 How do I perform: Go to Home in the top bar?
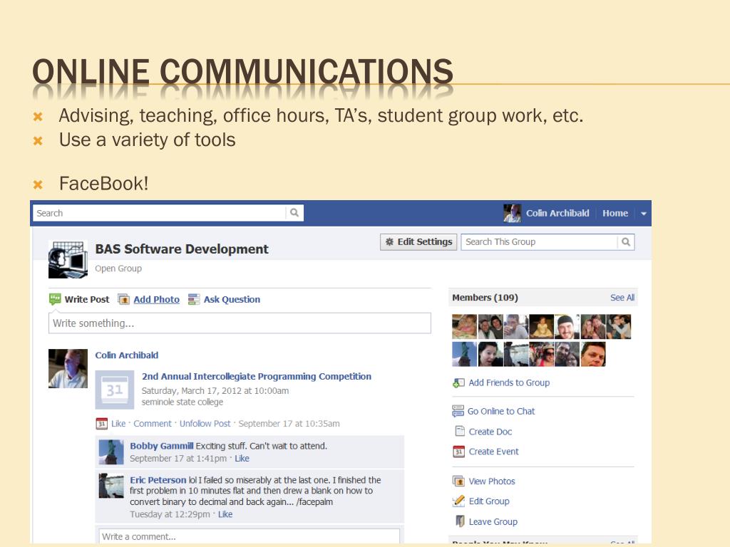[615, 213]
